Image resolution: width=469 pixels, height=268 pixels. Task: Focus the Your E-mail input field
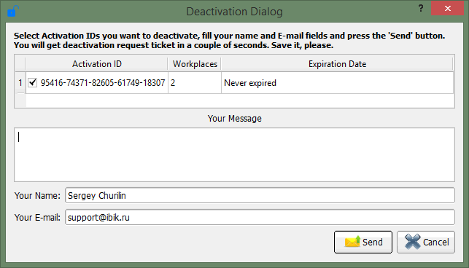pyautogui.click(x=260, y=217)
